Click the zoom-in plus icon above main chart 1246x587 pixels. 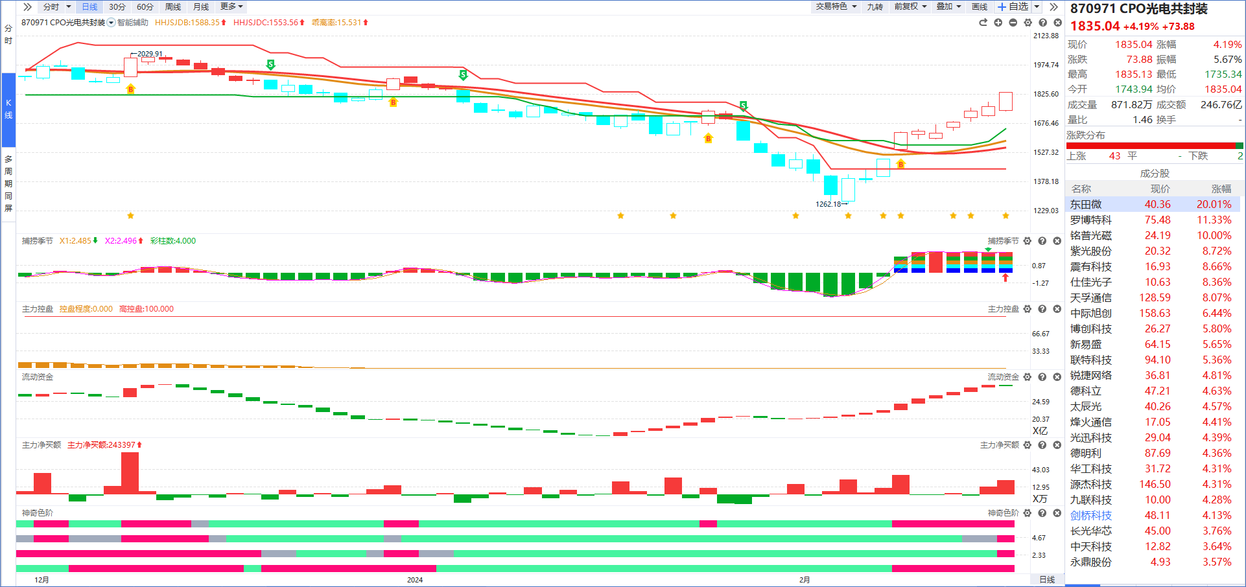(x=998, y=23)
